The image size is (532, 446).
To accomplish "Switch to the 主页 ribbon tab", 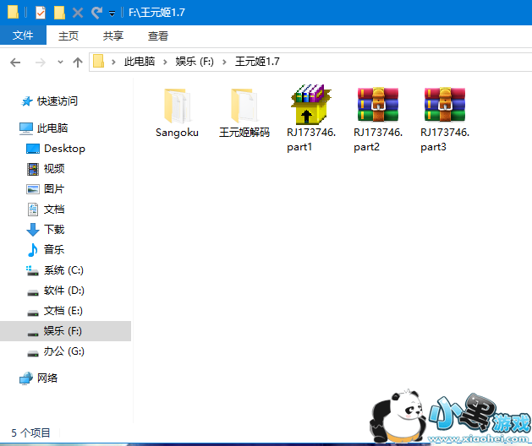I will (x=69, y=35).
